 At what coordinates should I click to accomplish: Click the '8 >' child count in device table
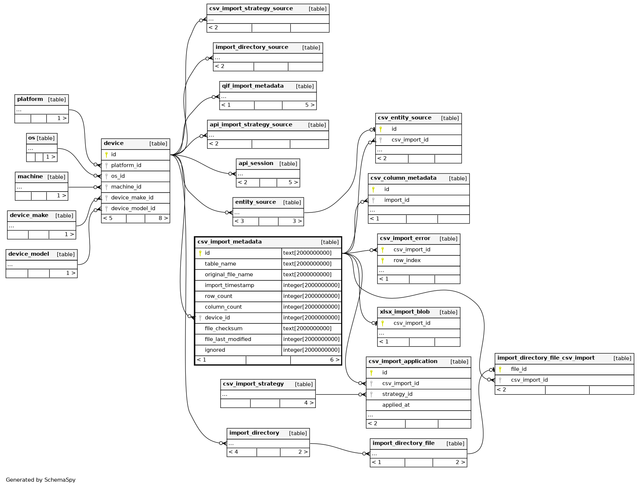tap(163, 219)
